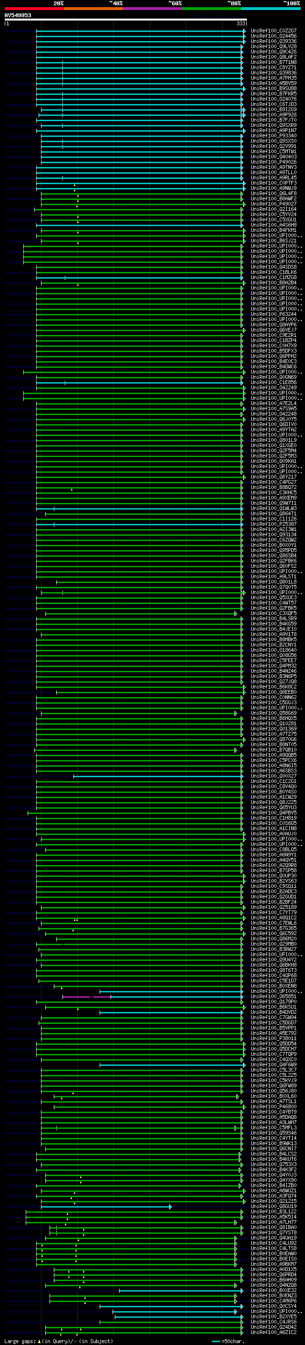The height and width of the screenshot is (1345, 305).
Task: Select hit label UniRef100_Q4UA19
Action: point(273,1238)
